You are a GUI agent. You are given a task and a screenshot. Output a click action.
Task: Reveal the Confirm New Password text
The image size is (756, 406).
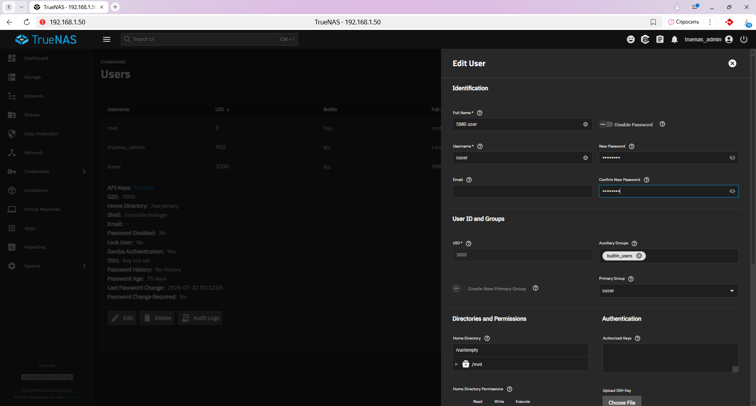point(732,191)
